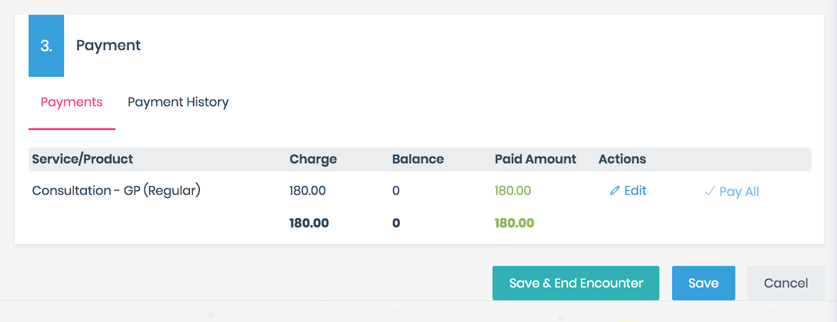The width and height of the screenshot is (837, 322).
Task: Click the Payment section heading
Action: click(108, 45)
